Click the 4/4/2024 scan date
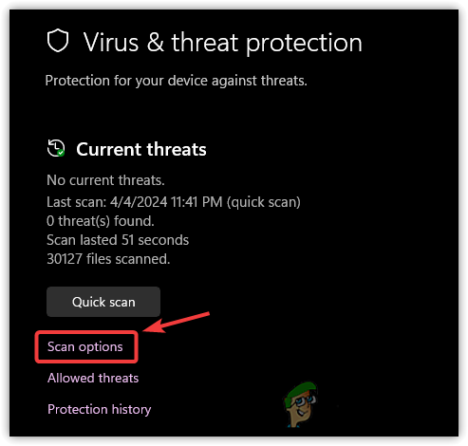 (139, 202)
